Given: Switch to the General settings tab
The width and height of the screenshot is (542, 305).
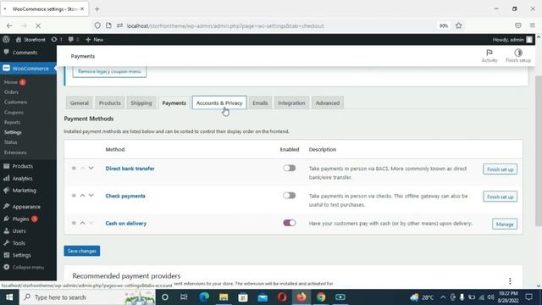Looking at the screenshot, I should [x=79, y=103].
